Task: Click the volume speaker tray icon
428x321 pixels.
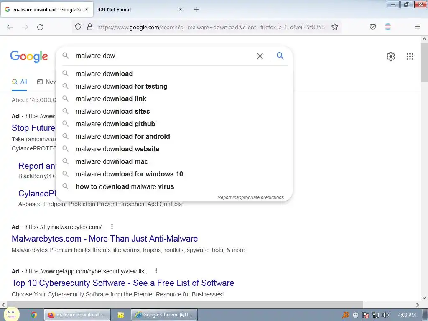Action: 385,315
